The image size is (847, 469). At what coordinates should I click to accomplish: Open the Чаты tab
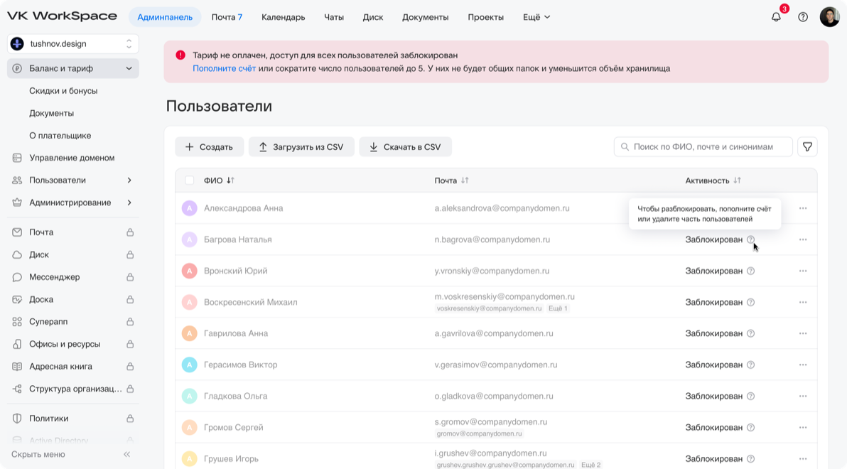(334, 17)
